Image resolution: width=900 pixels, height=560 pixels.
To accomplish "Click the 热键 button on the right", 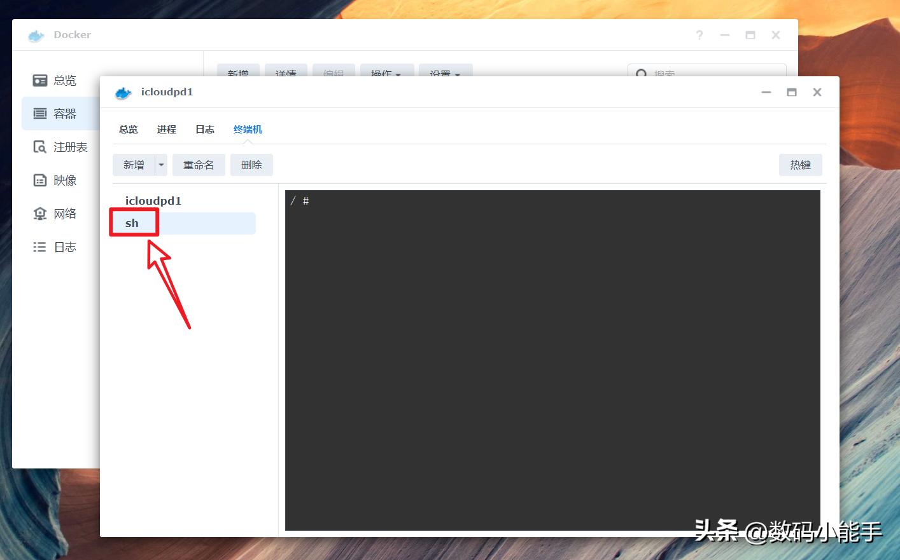I will [800, 165].
